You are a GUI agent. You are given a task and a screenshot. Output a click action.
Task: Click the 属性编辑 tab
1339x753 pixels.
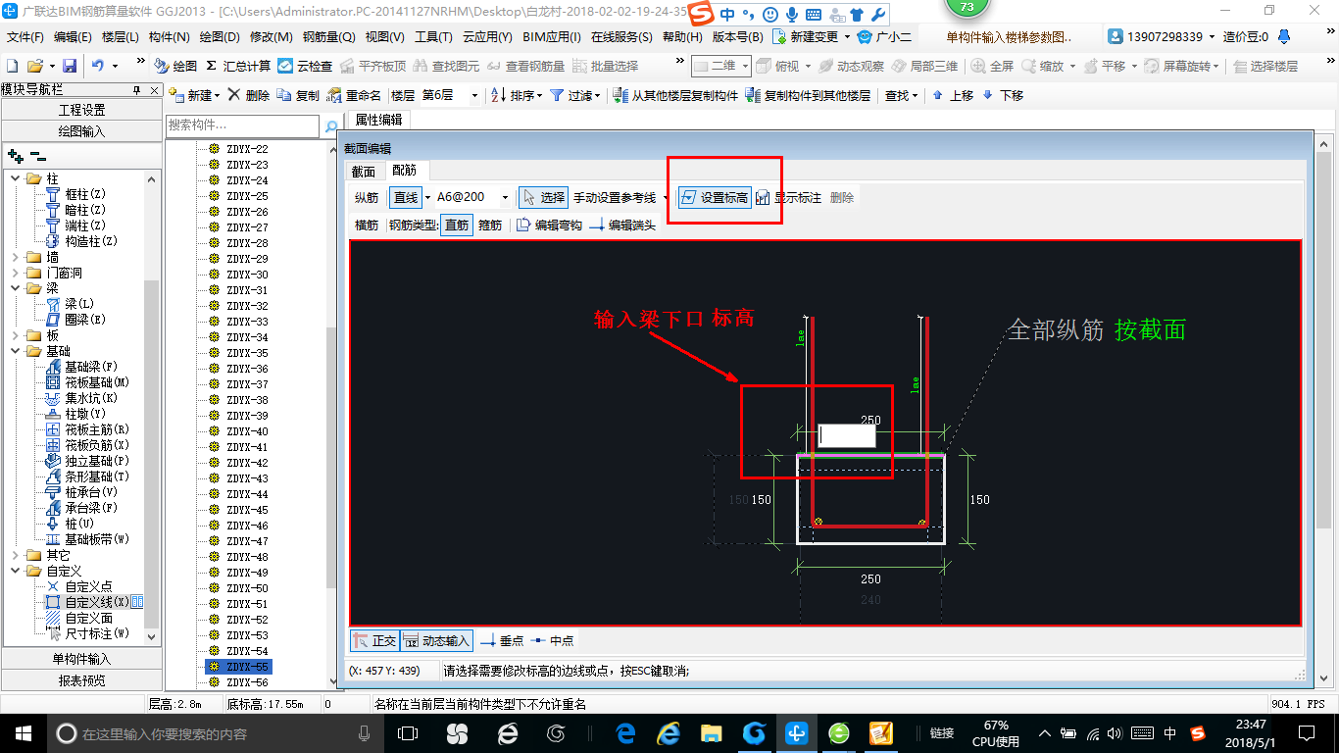(377, 120)
